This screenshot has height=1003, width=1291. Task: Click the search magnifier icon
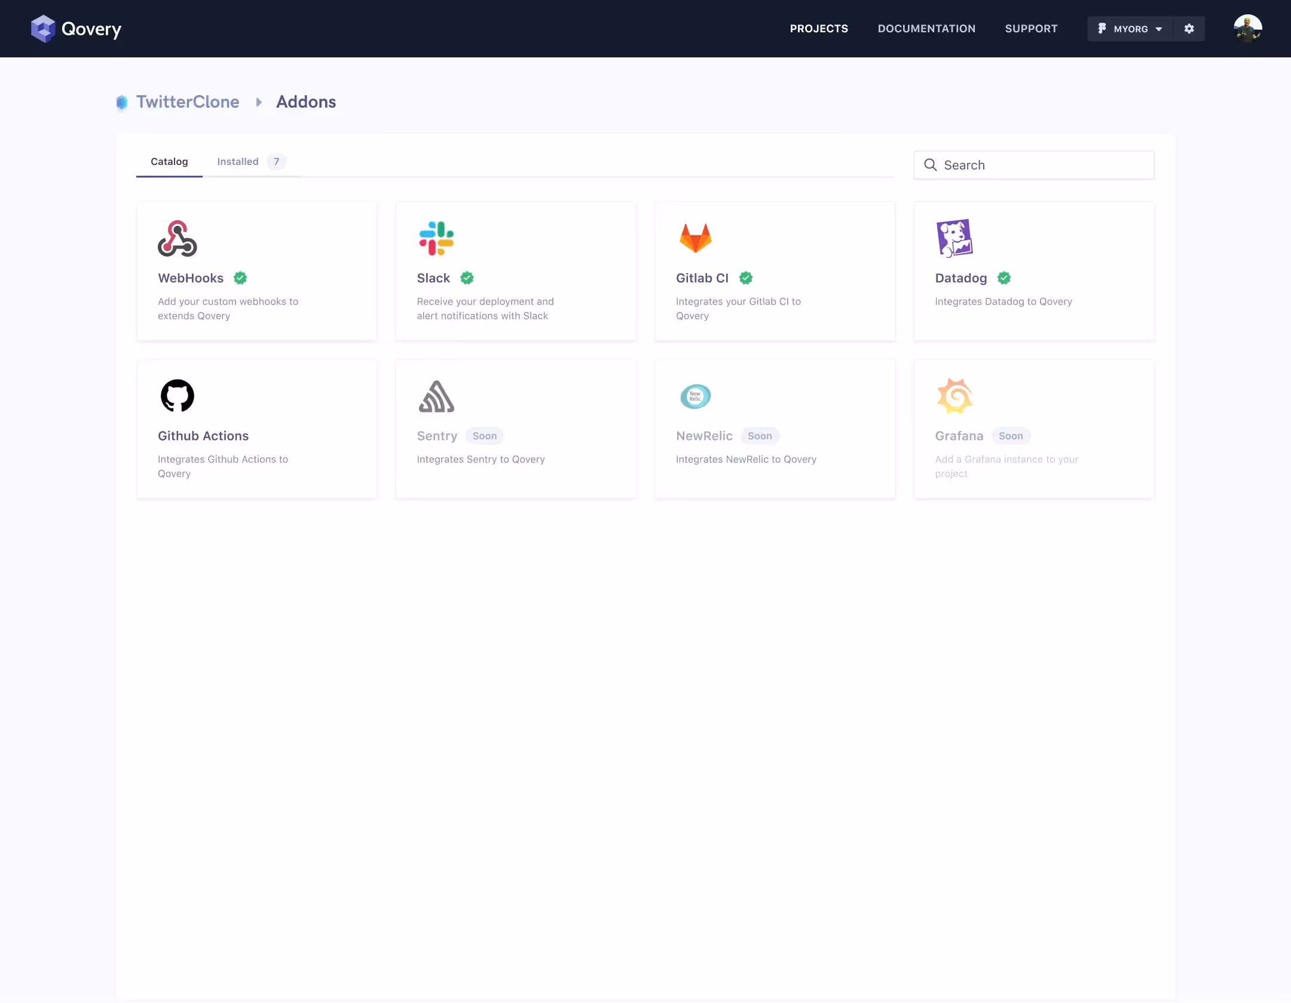pyautogui.click(x=931, y=164)
